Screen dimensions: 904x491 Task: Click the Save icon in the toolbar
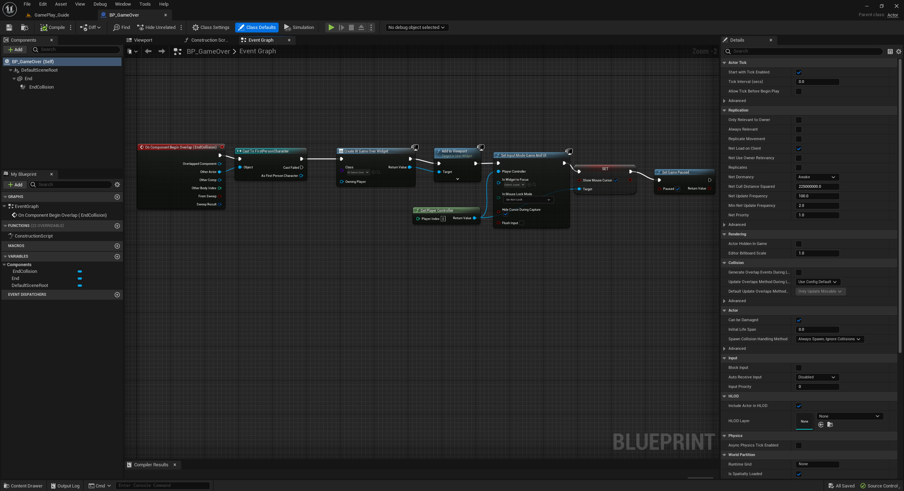pyautogui.click(x=9, y=27)
